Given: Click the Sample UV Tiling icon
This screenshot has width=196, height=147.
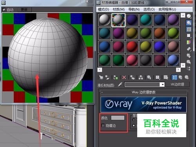Looking at the screenshot, I should (189, 36).
